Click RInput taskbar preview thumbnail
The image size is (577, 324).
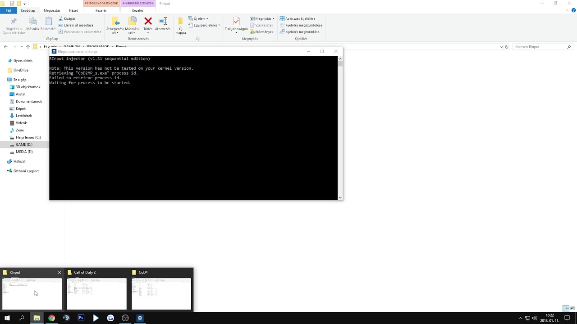[32, 294]
